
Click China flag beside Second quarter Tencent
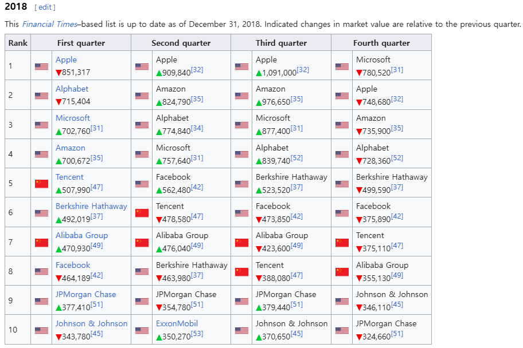(142, 213)
